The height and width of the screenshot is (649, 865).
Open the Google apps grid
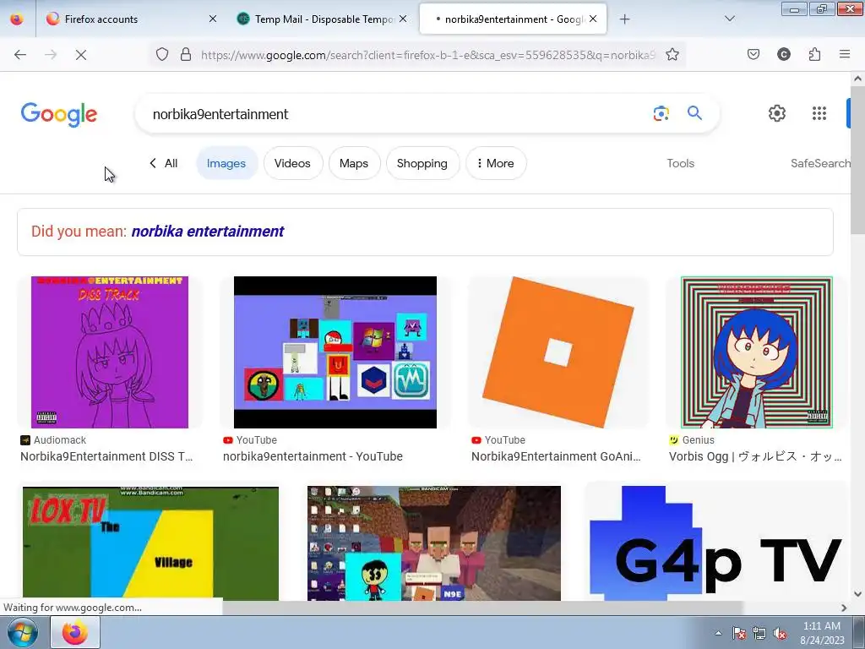point(819,113)
